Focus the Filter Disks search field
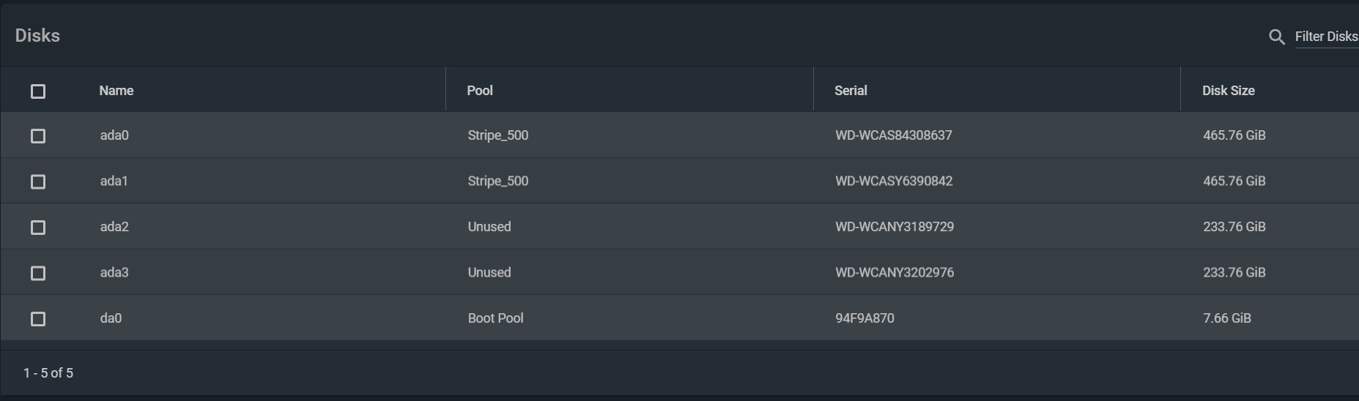 click(1327, 37)
